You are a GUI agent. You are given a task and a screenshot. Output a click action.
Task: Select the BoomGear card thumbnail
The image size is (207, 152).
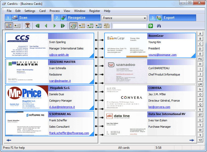[x=126, y=45]
